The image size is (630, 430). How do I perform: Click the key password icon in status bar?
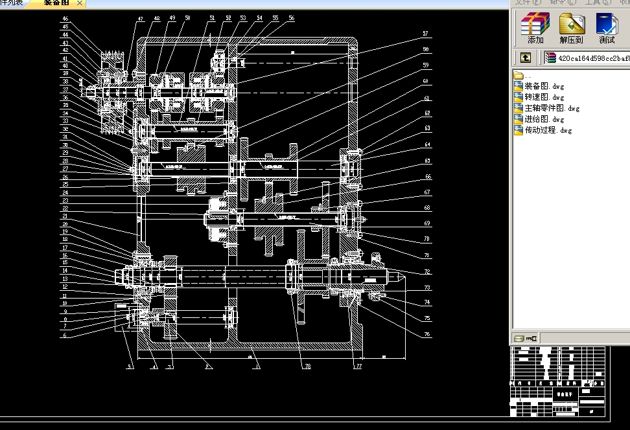pos(531,339)
